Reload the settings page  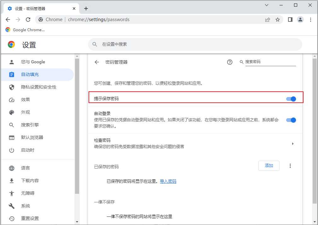(28, 20)
